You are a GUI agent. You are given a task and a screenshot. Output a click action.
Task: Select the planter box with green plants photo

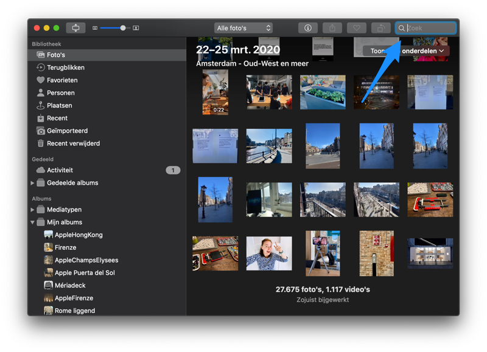pos(323,92)
